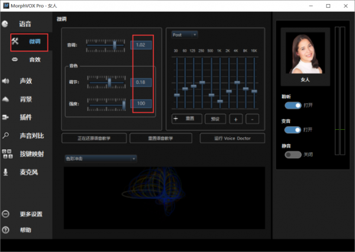355x252 pixels.
Task: Click the equalizer plus button
Action: coord(235,119)
